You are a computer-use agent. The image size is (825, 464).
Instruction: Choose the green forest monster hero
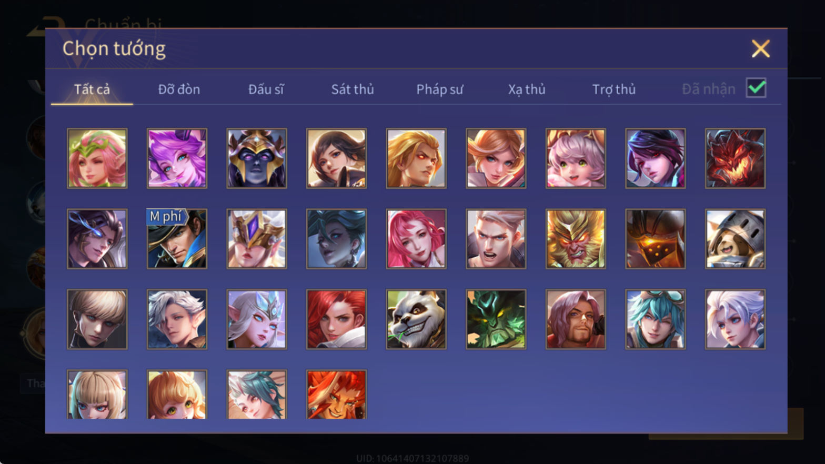click(496, 319)
